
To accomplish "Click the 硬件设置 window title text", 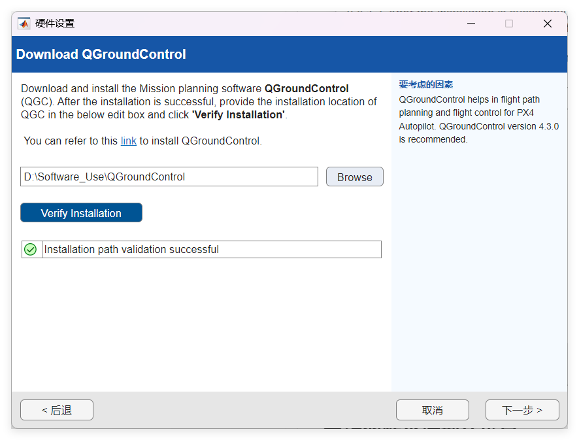I will [55, 24].
